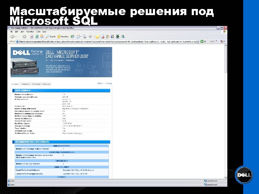Click the Print this Page link

coord(105,83)
